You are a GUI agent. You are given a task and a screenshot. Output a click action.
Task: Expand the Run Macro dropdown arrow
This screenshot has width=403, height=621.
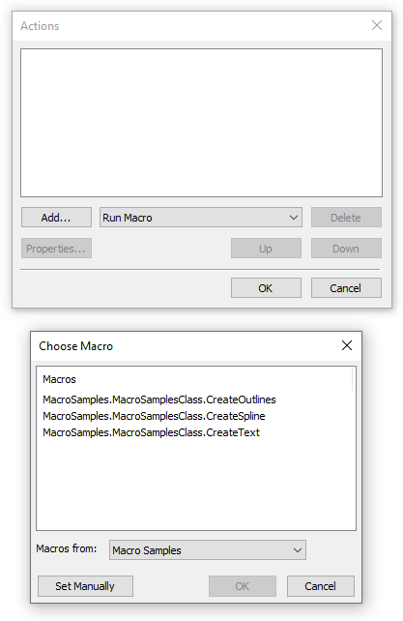pyautogui.click(x=294, y=218)
